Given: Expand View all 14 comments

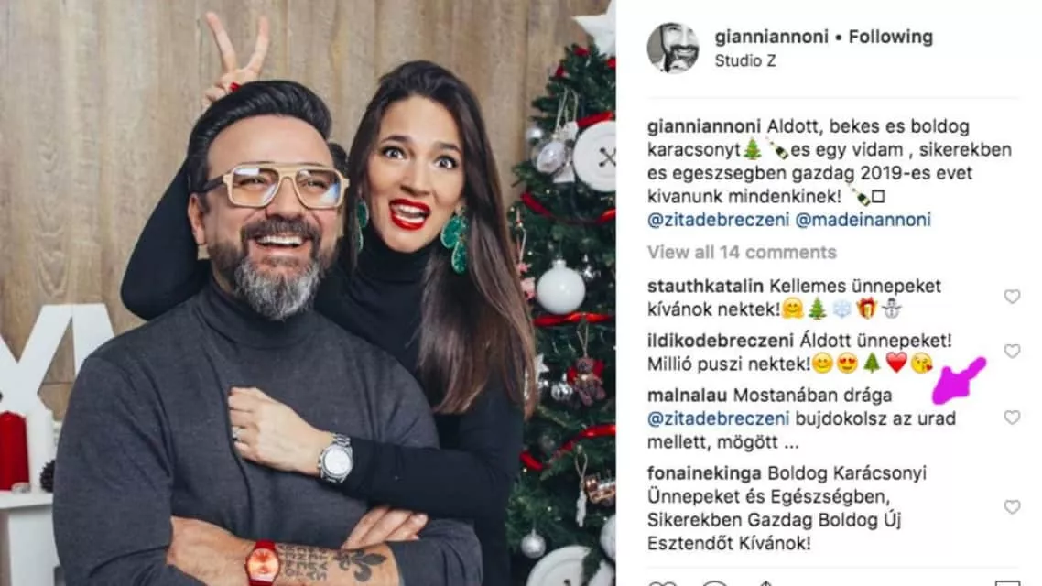Looking at the screenshot, I should 742,253.
